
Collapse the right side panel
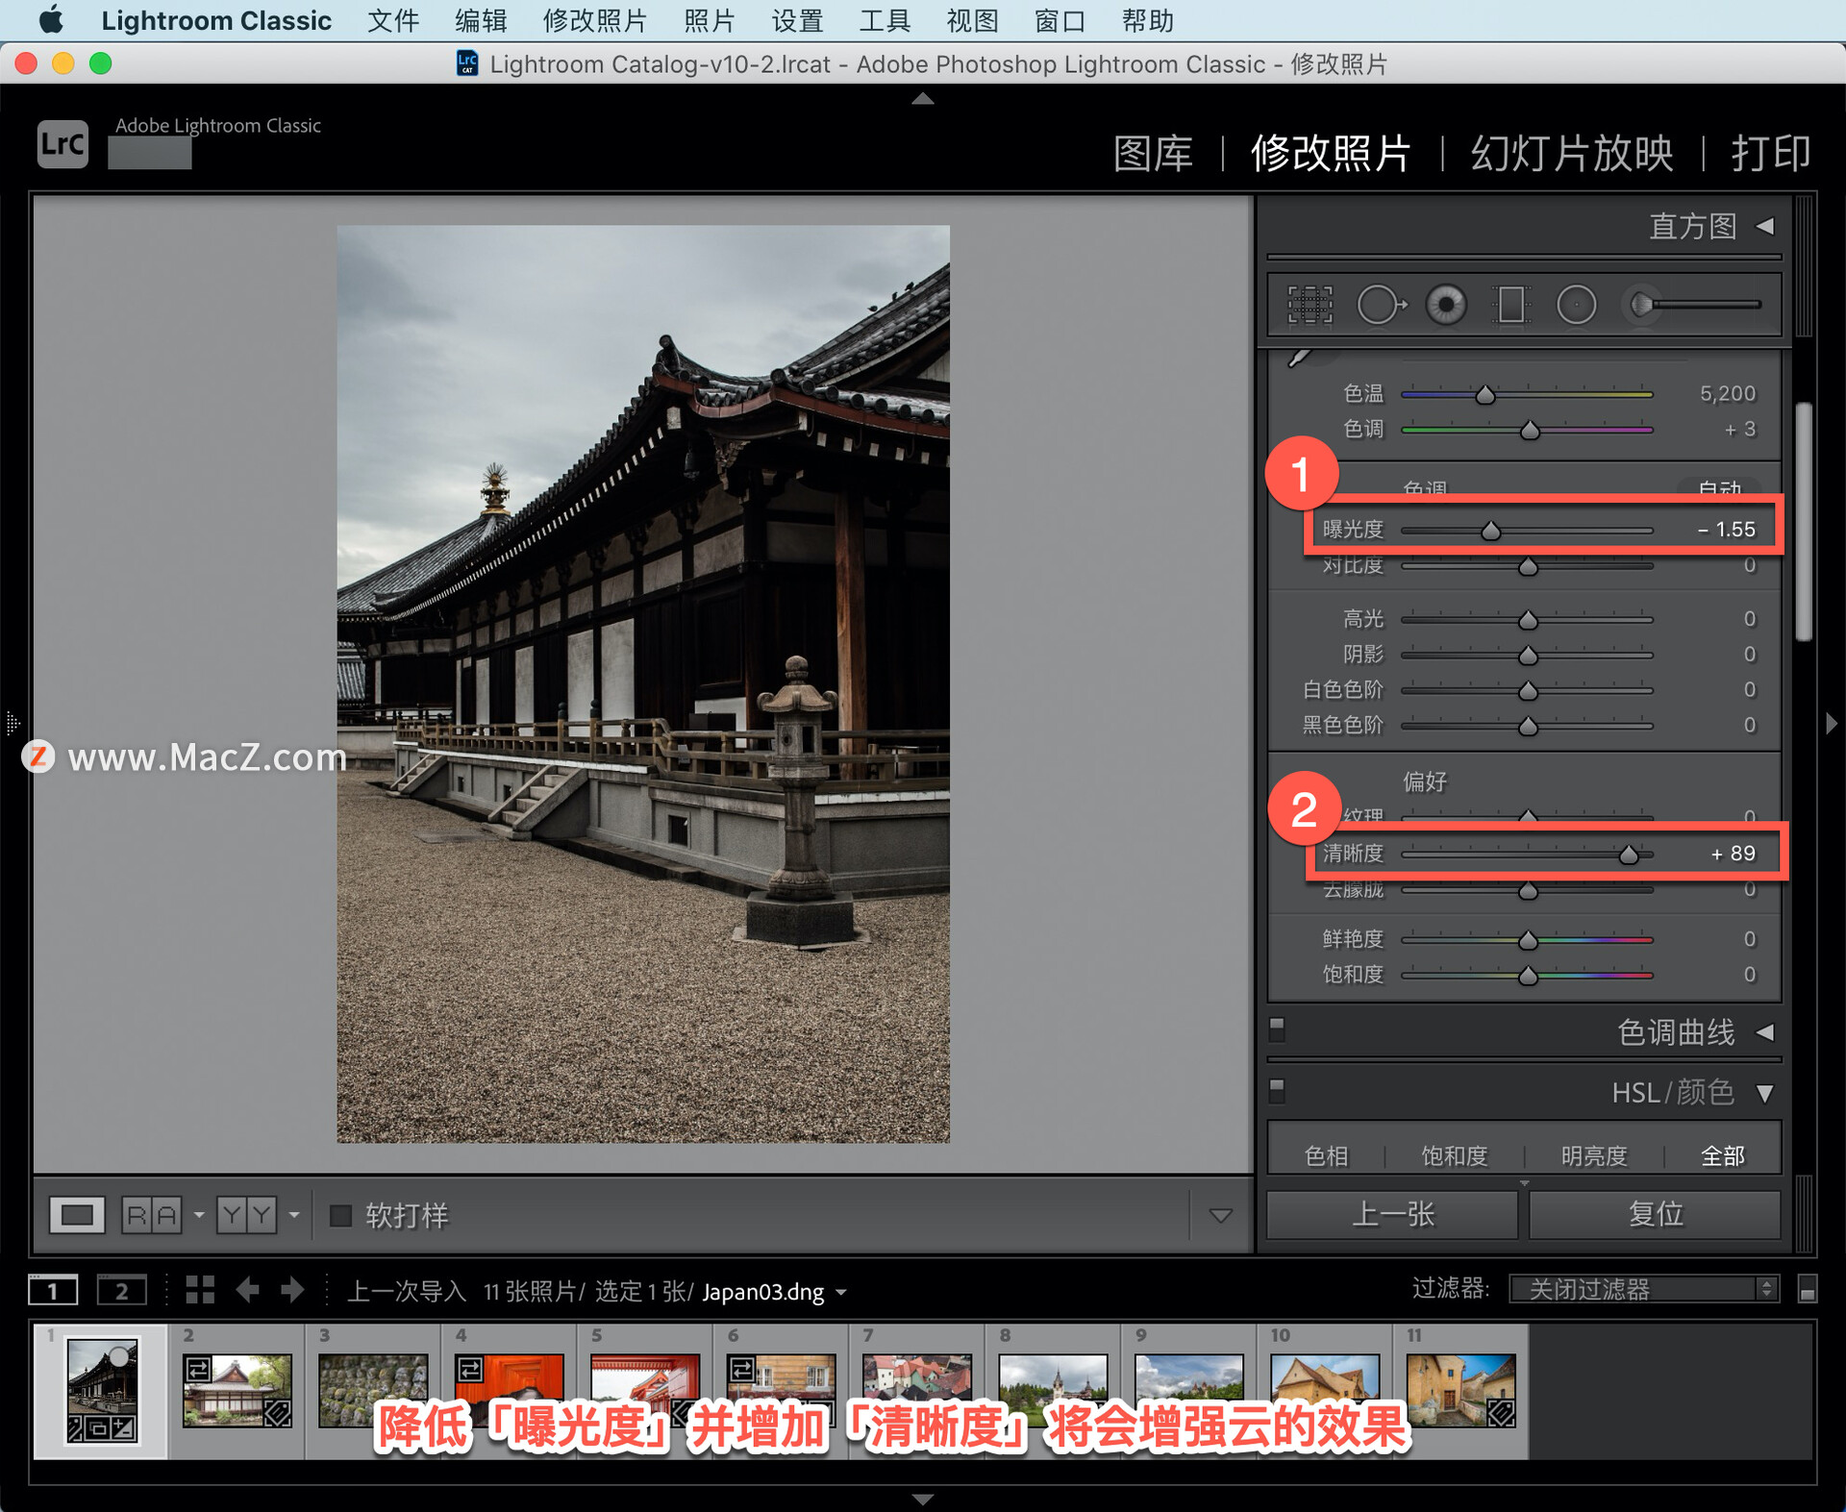pyautogui.click(x=1832, y=723)
